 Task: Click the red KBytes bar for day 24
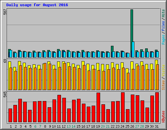[123, 107]
